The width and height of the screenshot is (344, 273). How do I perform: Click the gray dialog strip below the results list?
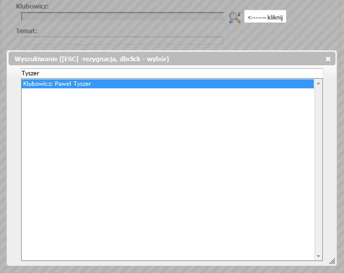172,263
